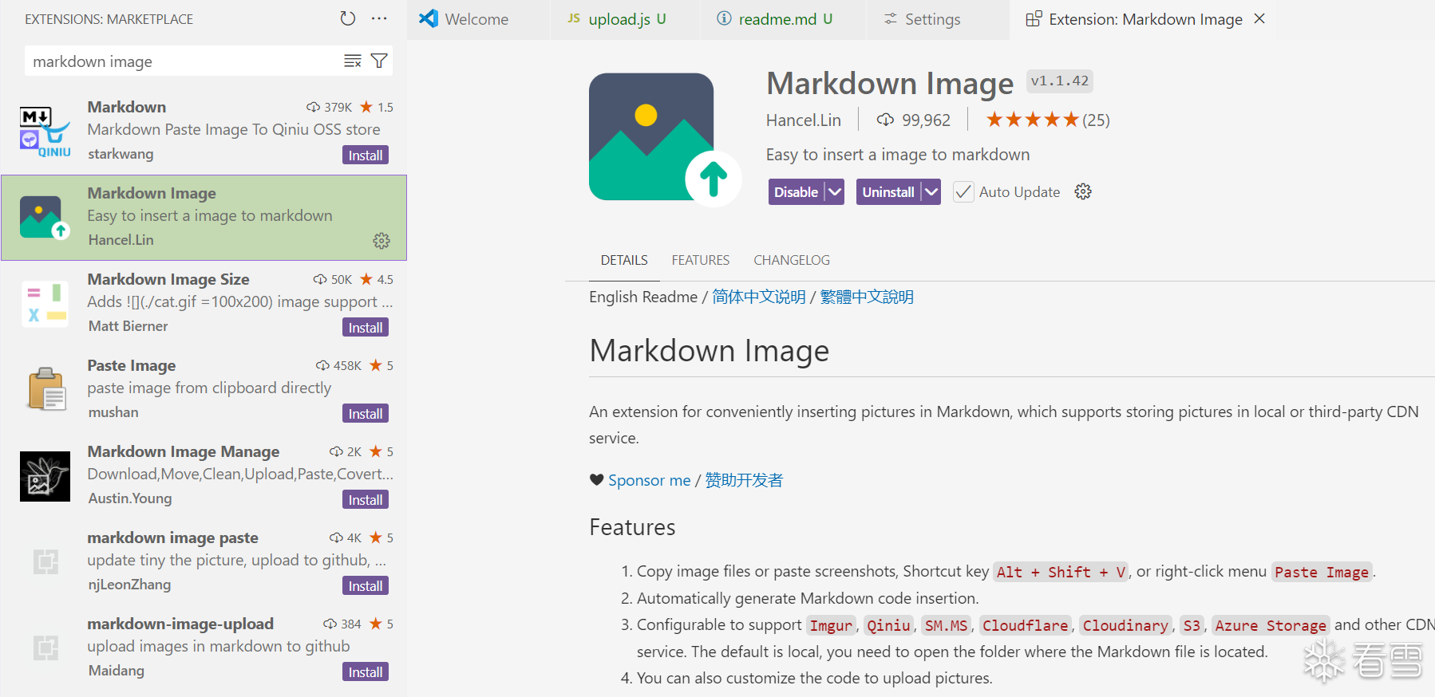The height and width of the screenshot is (697, 1435).
Task: Open the FEATURES tab
Action: [x=701, y=260]
